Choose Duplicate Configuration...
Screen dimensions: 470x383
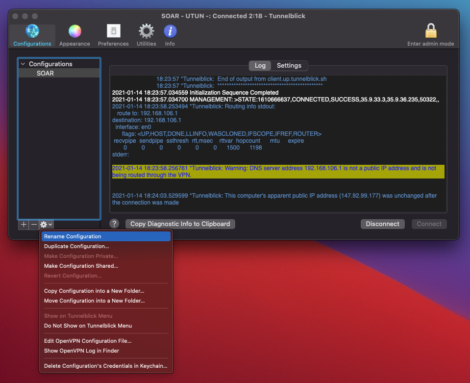click(x=106, y=246)
